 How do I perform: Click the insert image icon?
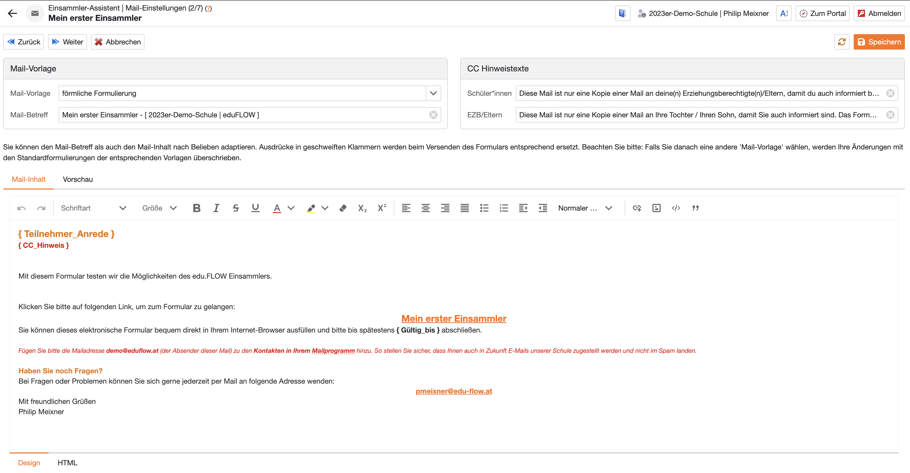click(x=656, y=208)
